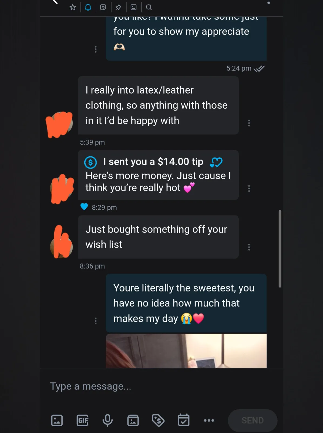The height and width of the screenshot is (433, 323).
Task: Open the notes icon in top bar
Action: [103, 7]
